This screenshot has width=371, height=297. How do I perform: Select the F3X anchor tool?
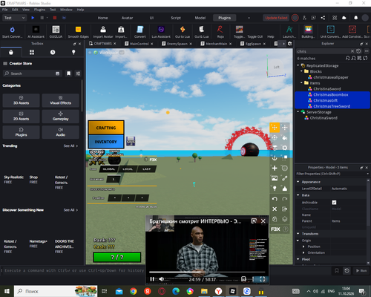click(275, 158)
